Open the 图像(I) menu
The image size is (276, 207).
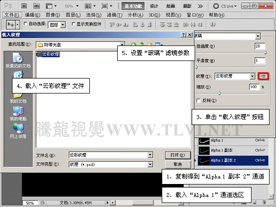tap(53, 15)
